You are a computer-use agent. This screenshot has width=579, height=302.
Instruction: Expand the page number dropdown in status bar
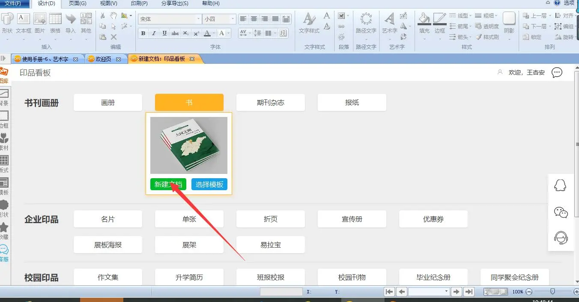click(446, 292)
